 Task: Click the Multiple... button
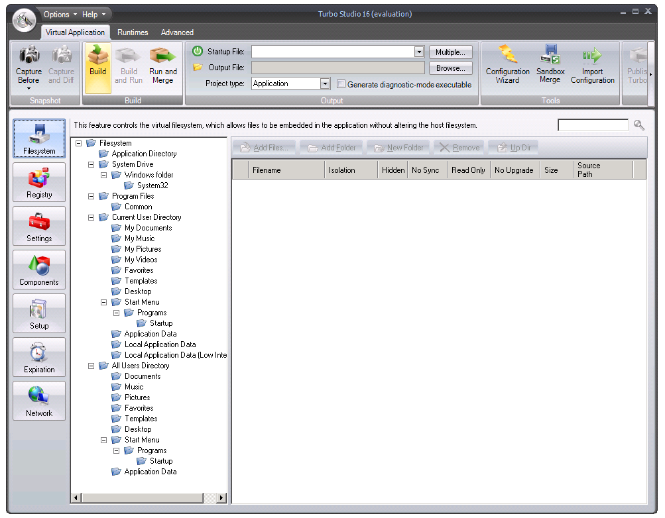[x=450, y=52]
